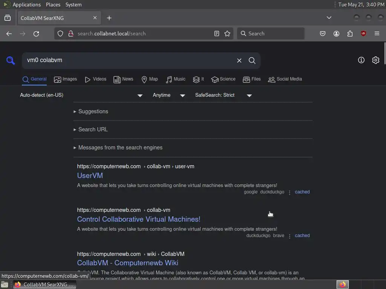Open the Places menu
The height and width of the screenshot is (289, 386).
53,5
